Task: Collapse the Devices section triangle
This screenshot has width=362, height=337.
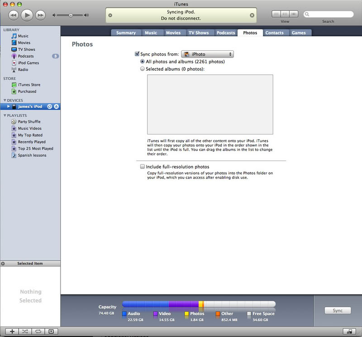Action: point(5,100)
